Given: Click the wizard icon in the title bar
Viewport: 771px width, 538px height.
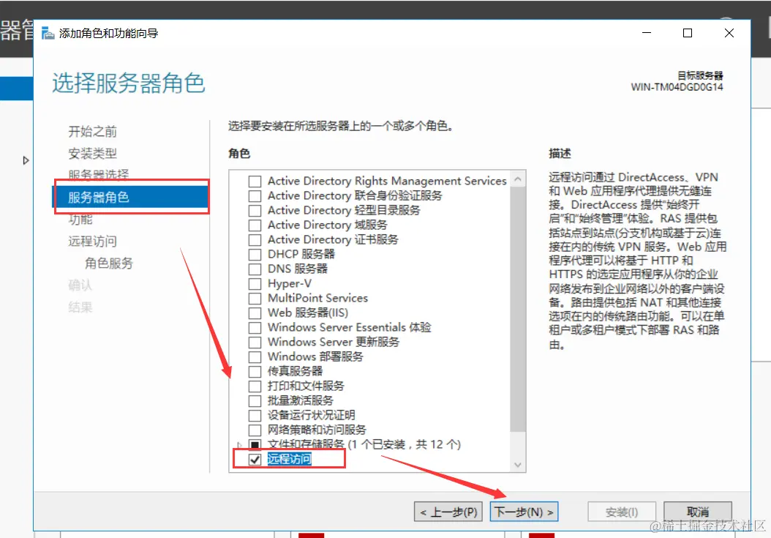Looking at the screenshot, I should pos(48,34).
